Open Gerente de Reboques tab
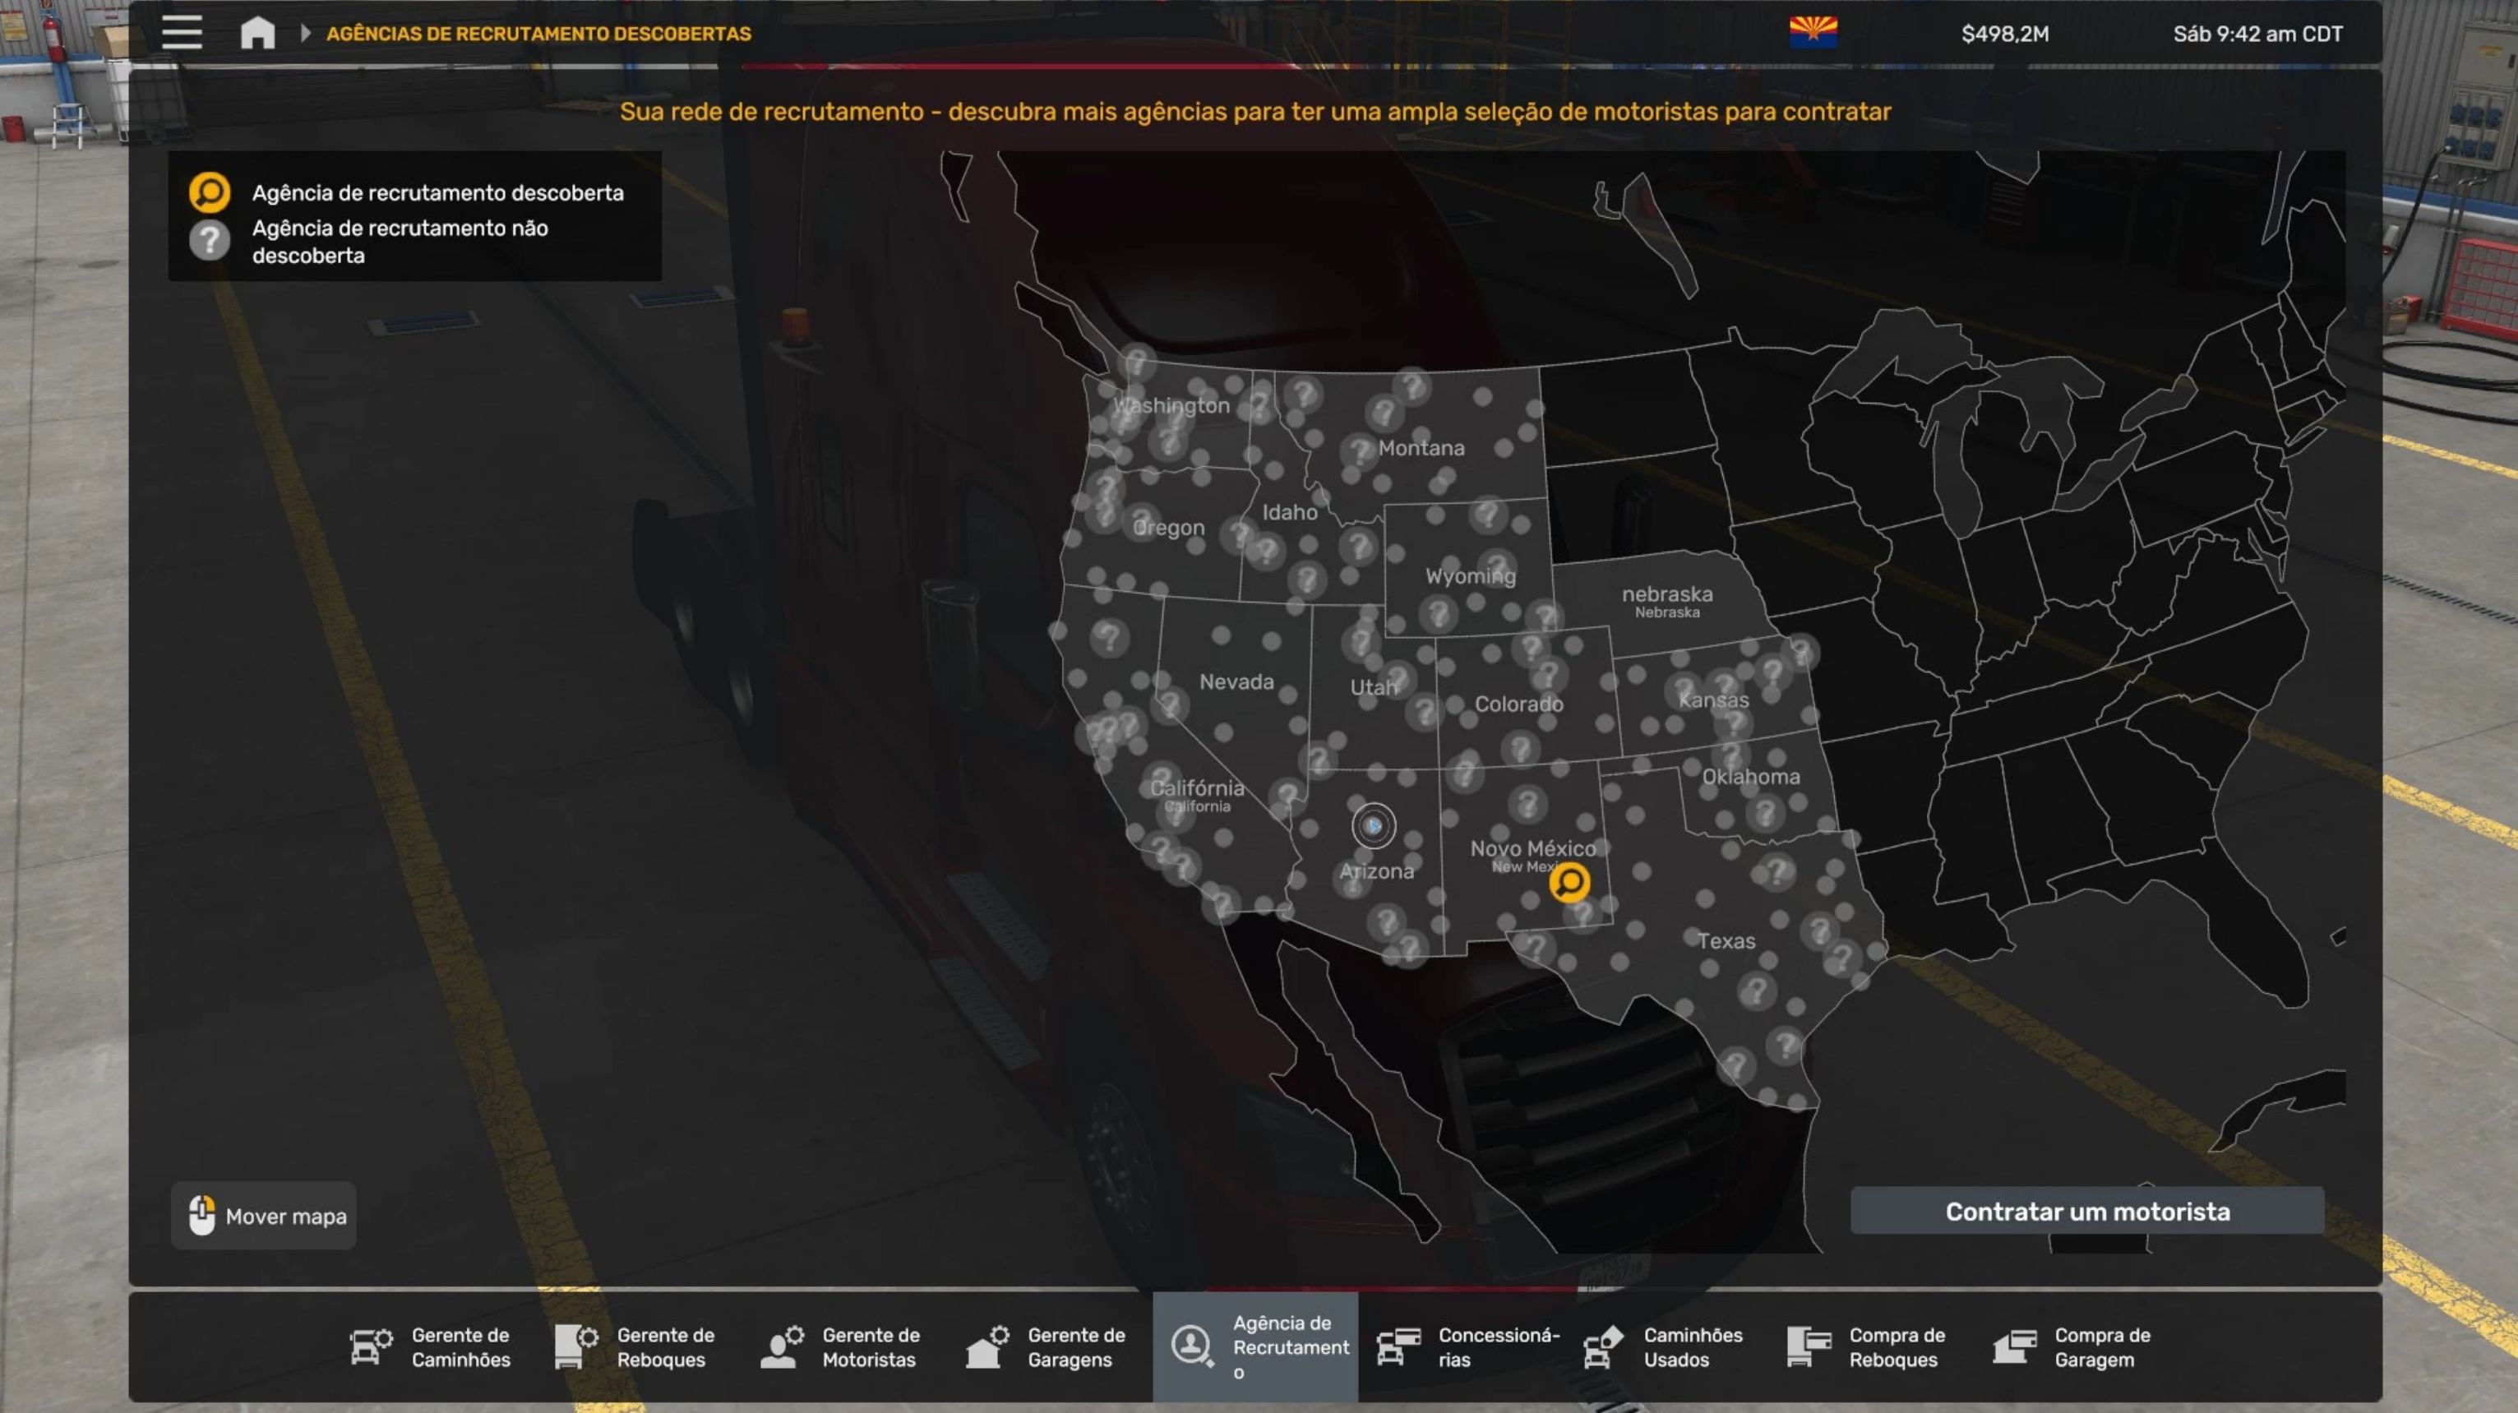The height and width of the screenshot is (1413, 2518). [636, 1346]
